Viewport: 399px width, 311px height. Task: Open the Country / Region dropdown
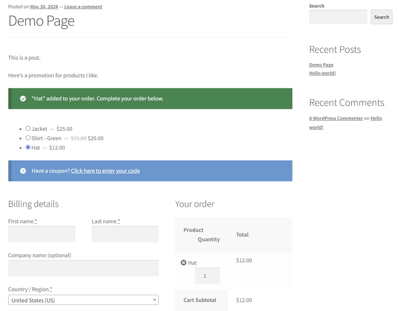pos(83,300)
